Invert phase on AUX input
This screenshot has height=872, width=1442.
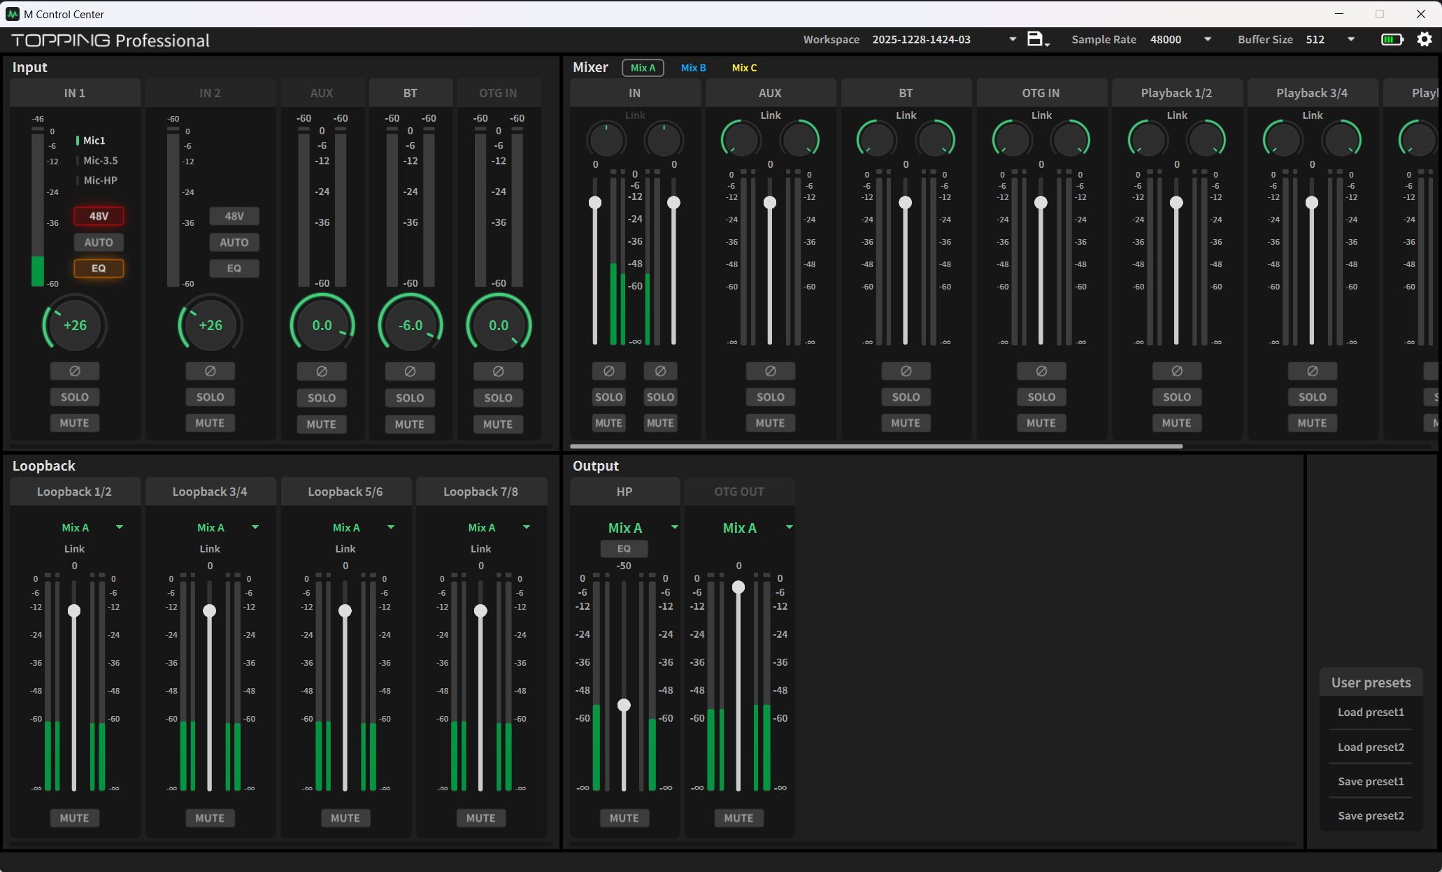(x=322, y=371)
